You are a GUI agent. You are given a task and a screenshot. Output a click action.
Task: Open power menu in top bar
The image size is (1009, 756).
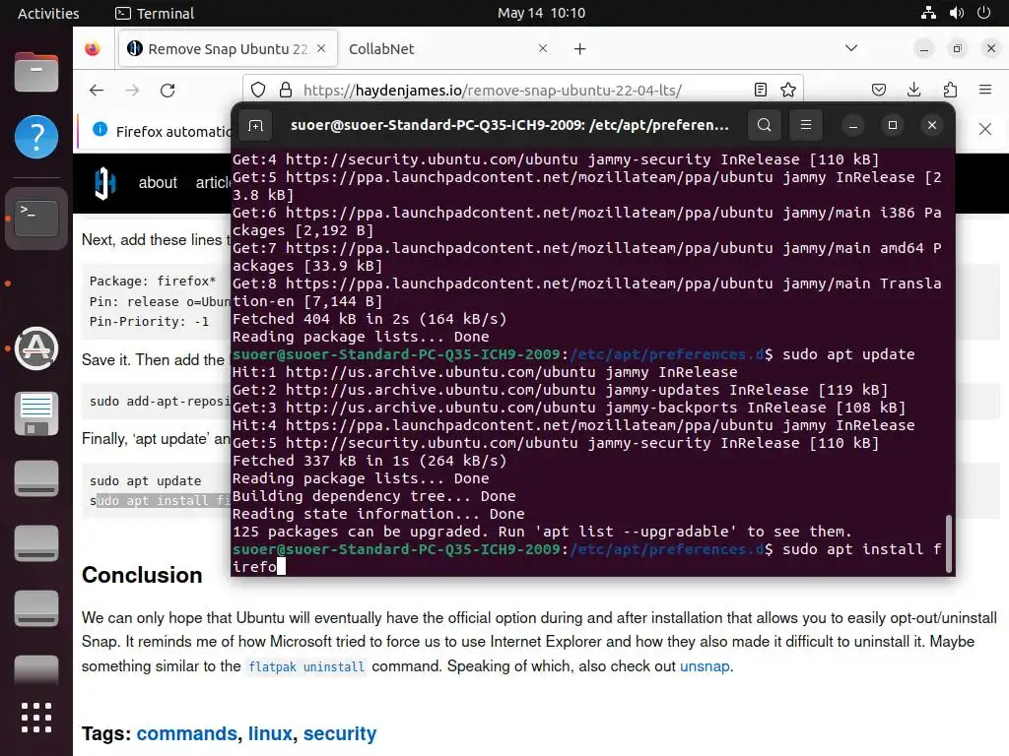984,13
